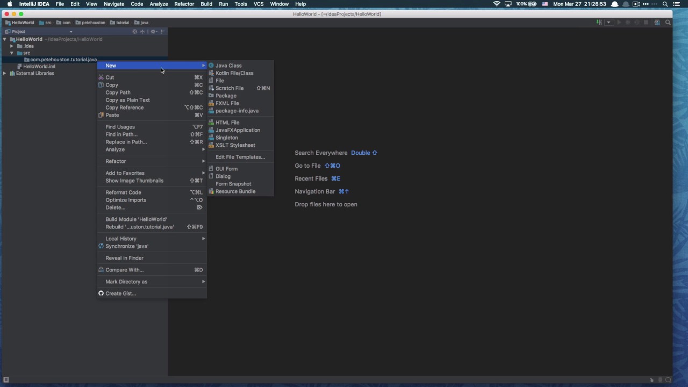Viewport: 688px width, 387px height.
Task: Open Replace in Path
Action: [x=152, y=142]
